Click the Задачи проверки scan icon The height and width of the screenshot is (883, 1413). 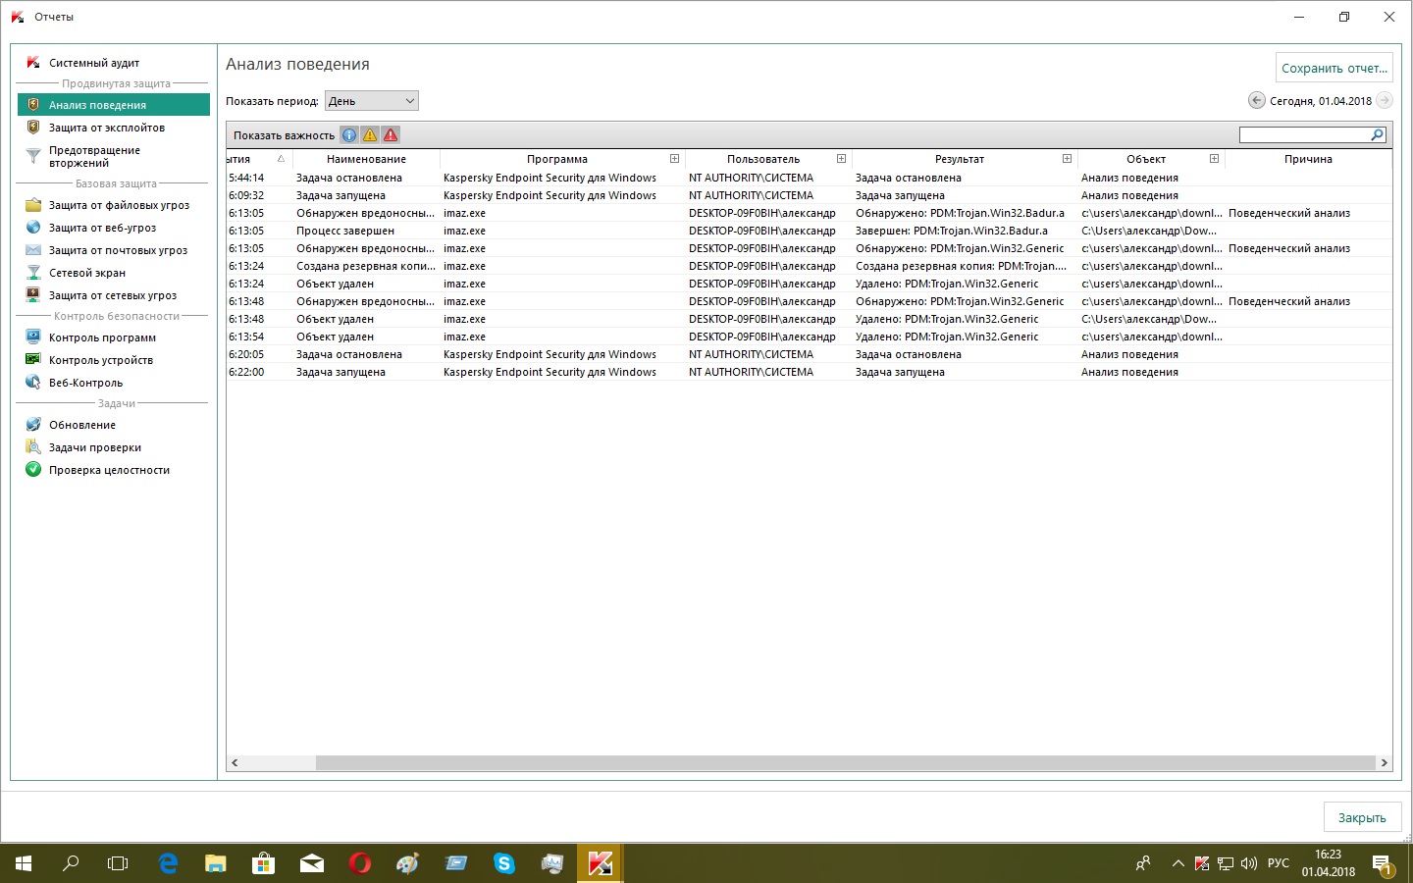coord(33,447)
